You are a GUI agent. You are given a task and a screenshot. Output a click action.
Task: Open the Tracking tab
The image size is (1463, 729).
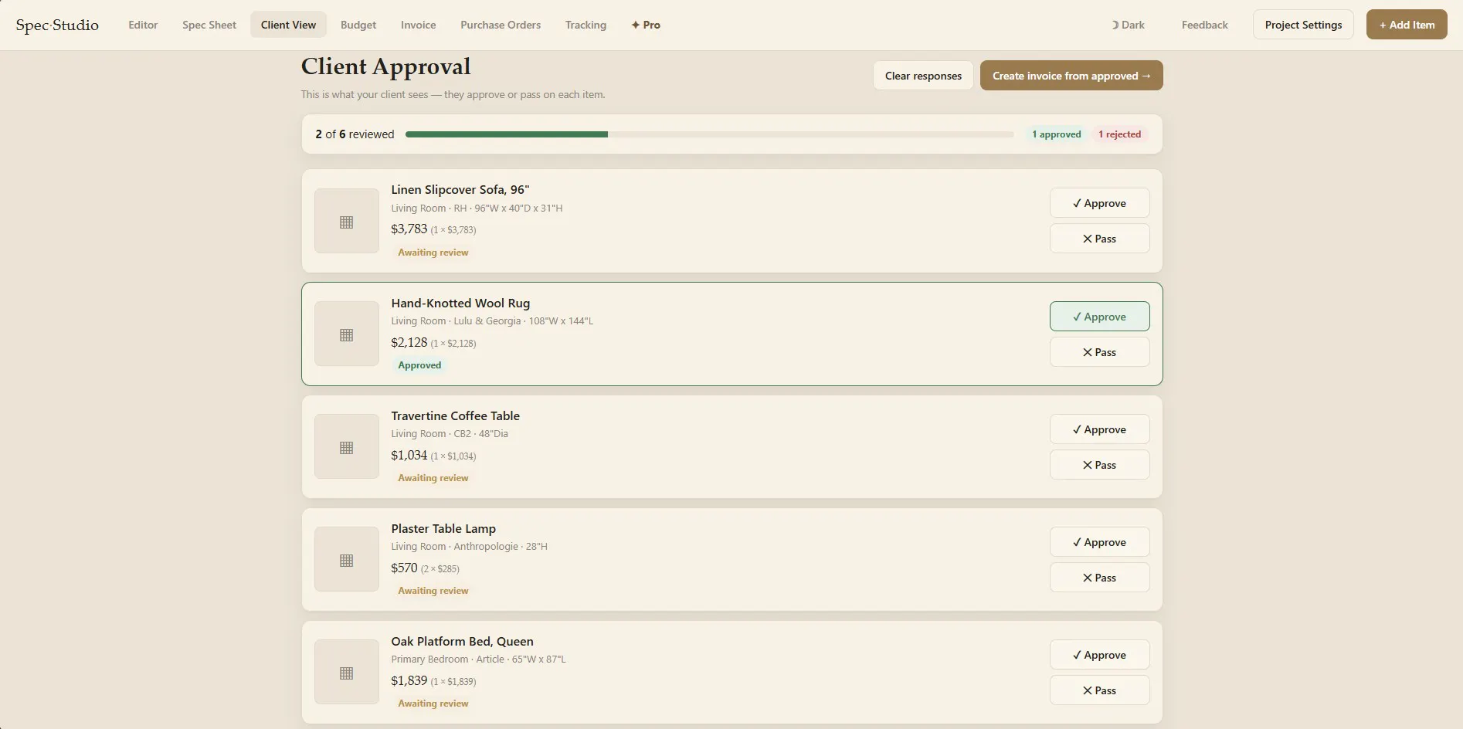coord(586,25)
